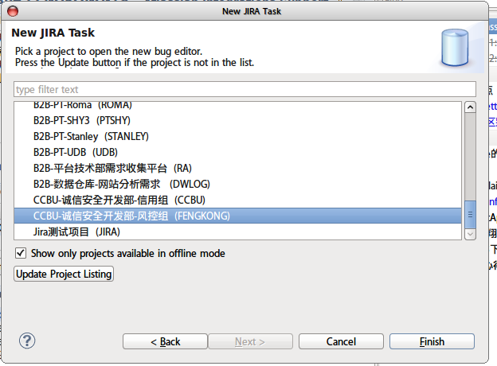497x366 pixels.
Task: Go back with the Back button
Action: 165,341
